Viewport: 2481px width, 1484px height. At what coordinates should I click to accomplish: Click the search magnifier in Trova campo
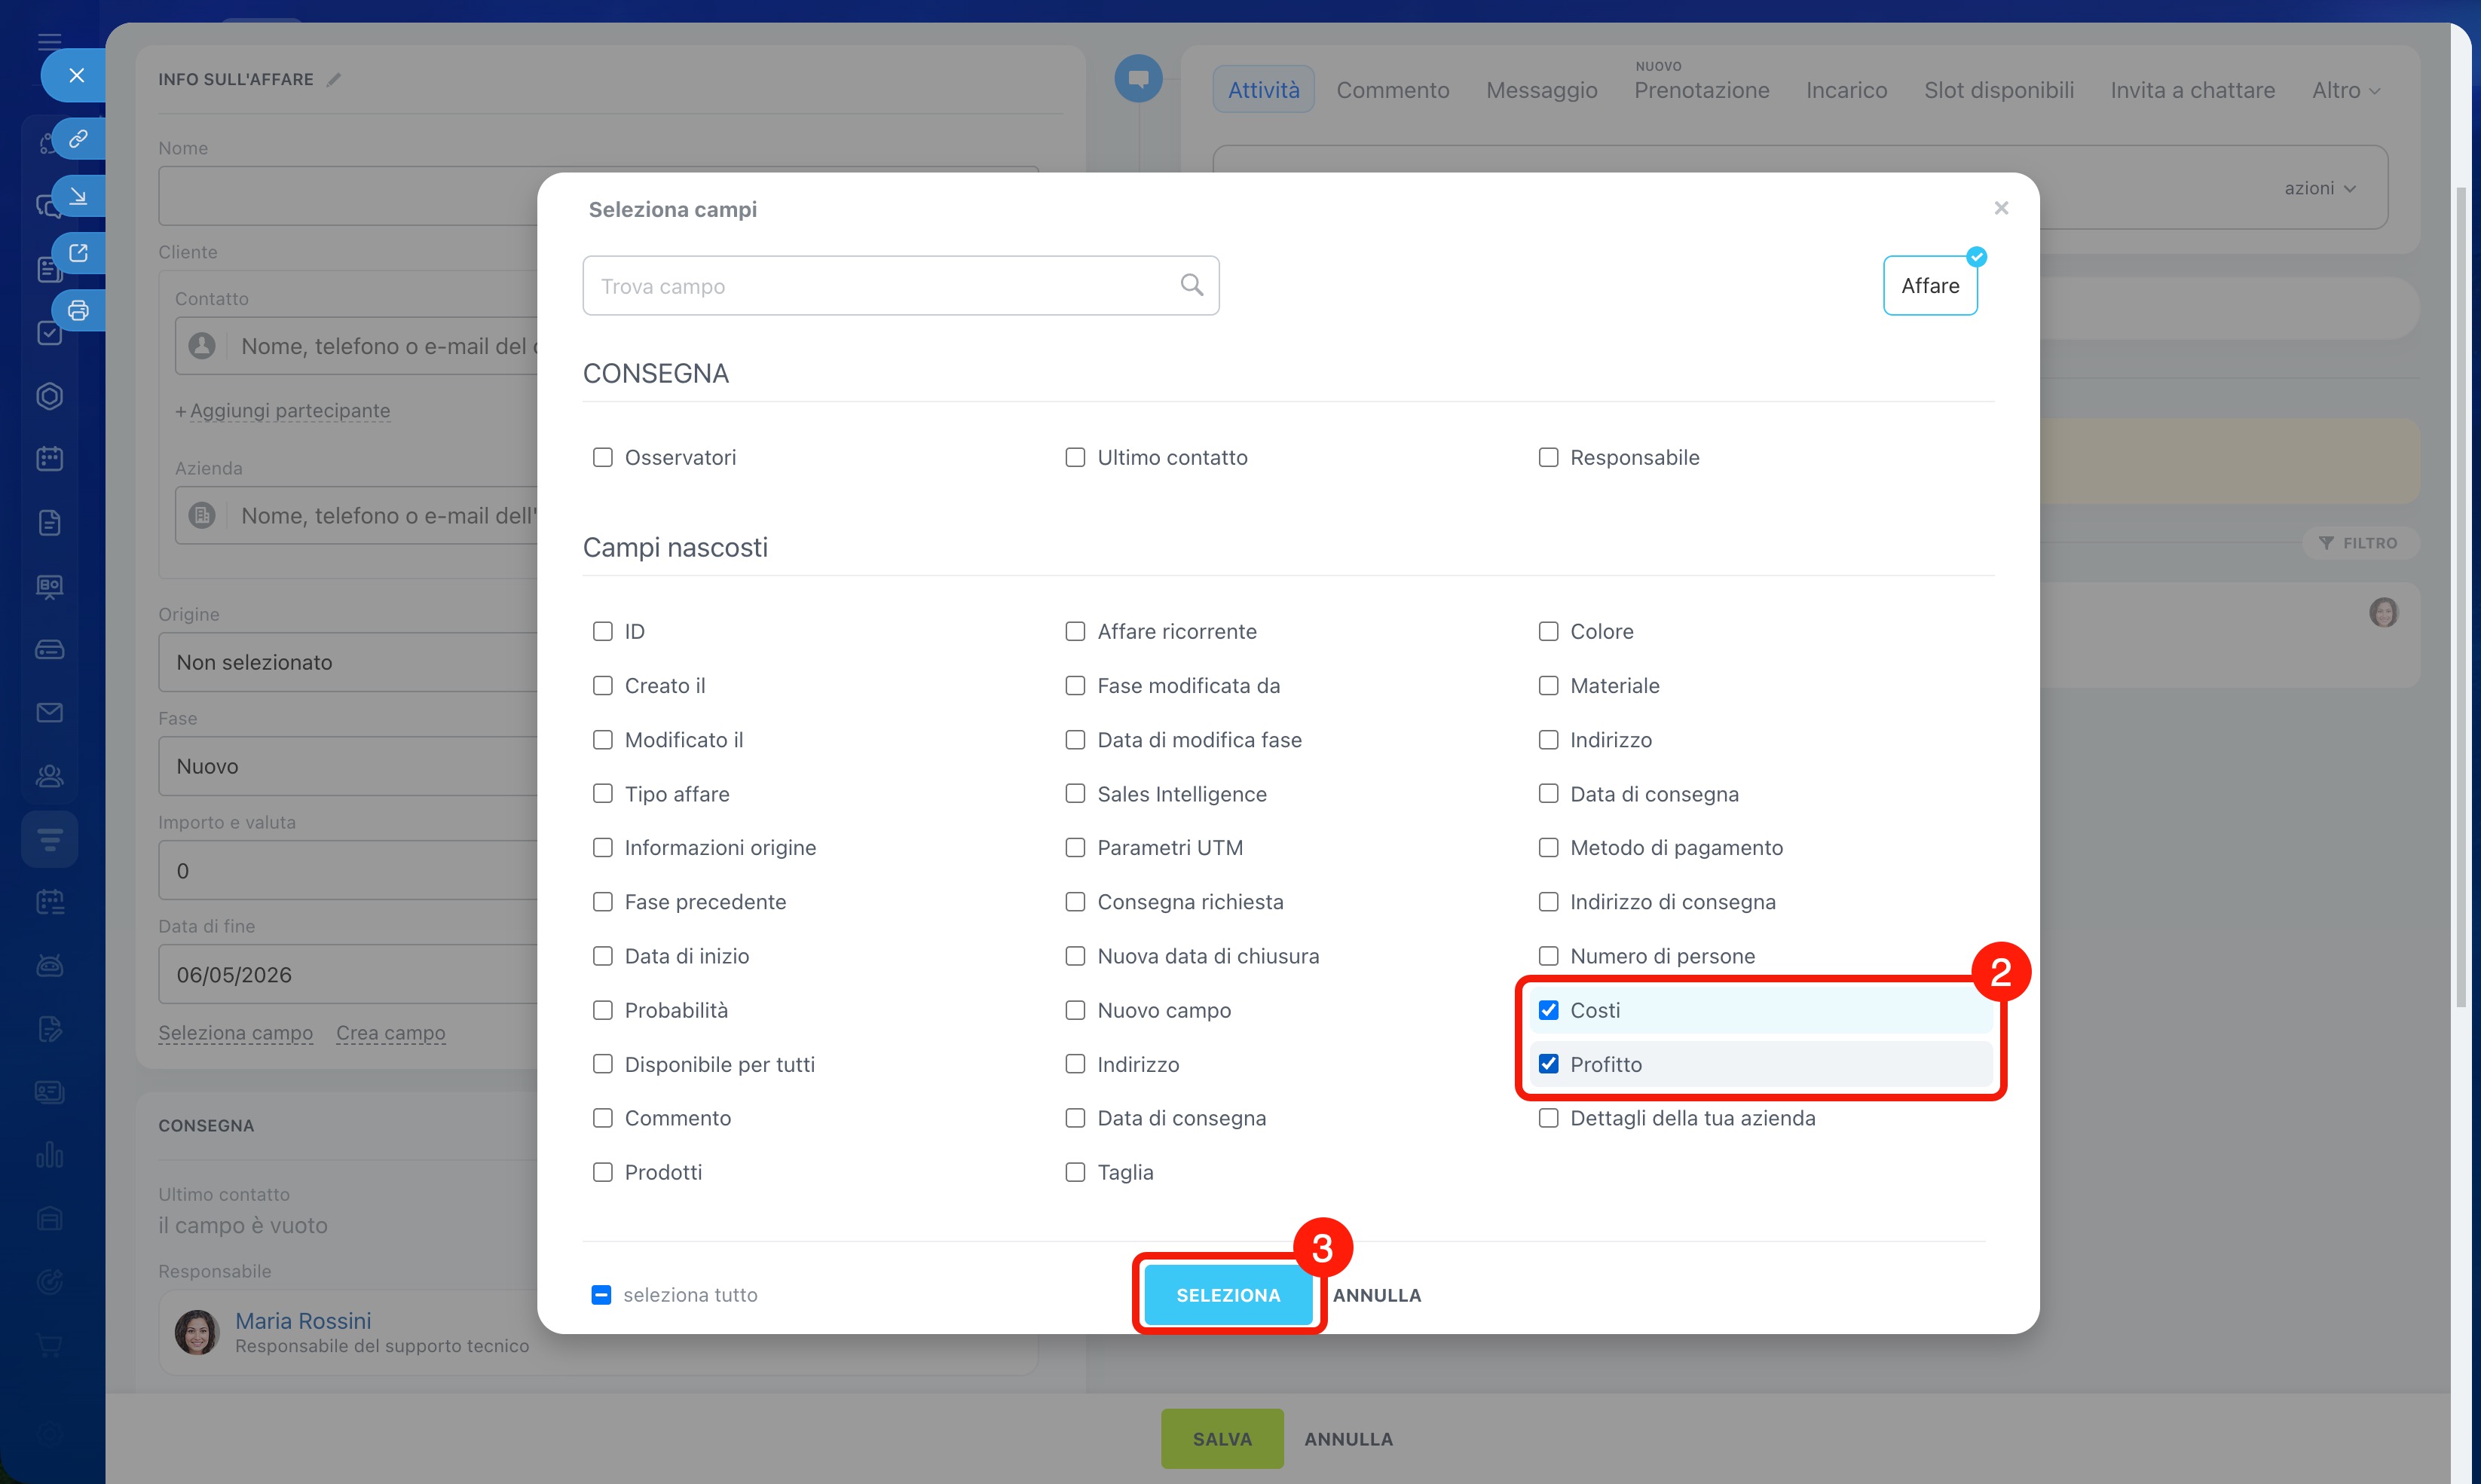point(1191,285)
